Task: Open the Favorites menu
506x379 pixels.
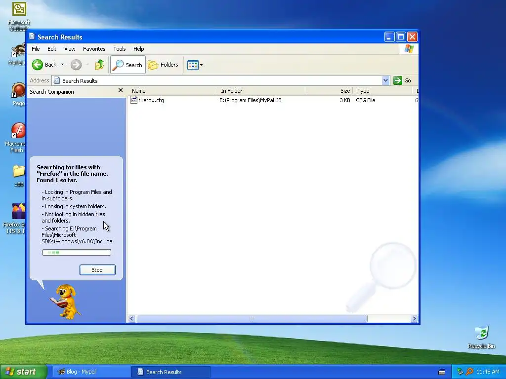Action: click(94, 49)
